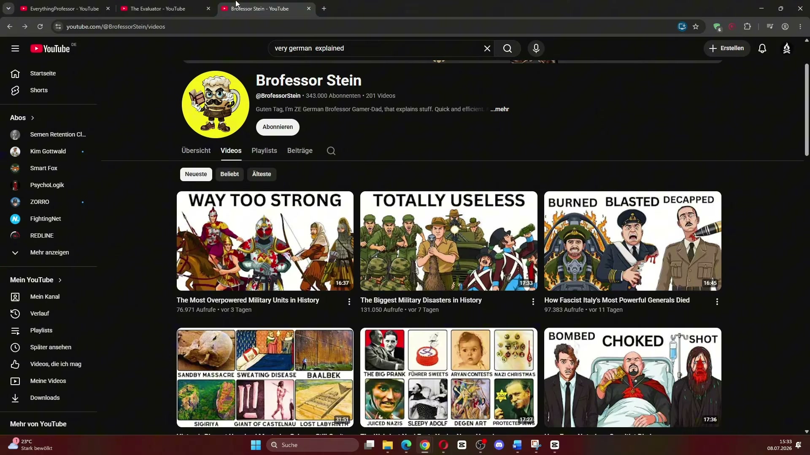Open the Erstellen create menu
Screen dimensions: 810x455
pos(726,48)
